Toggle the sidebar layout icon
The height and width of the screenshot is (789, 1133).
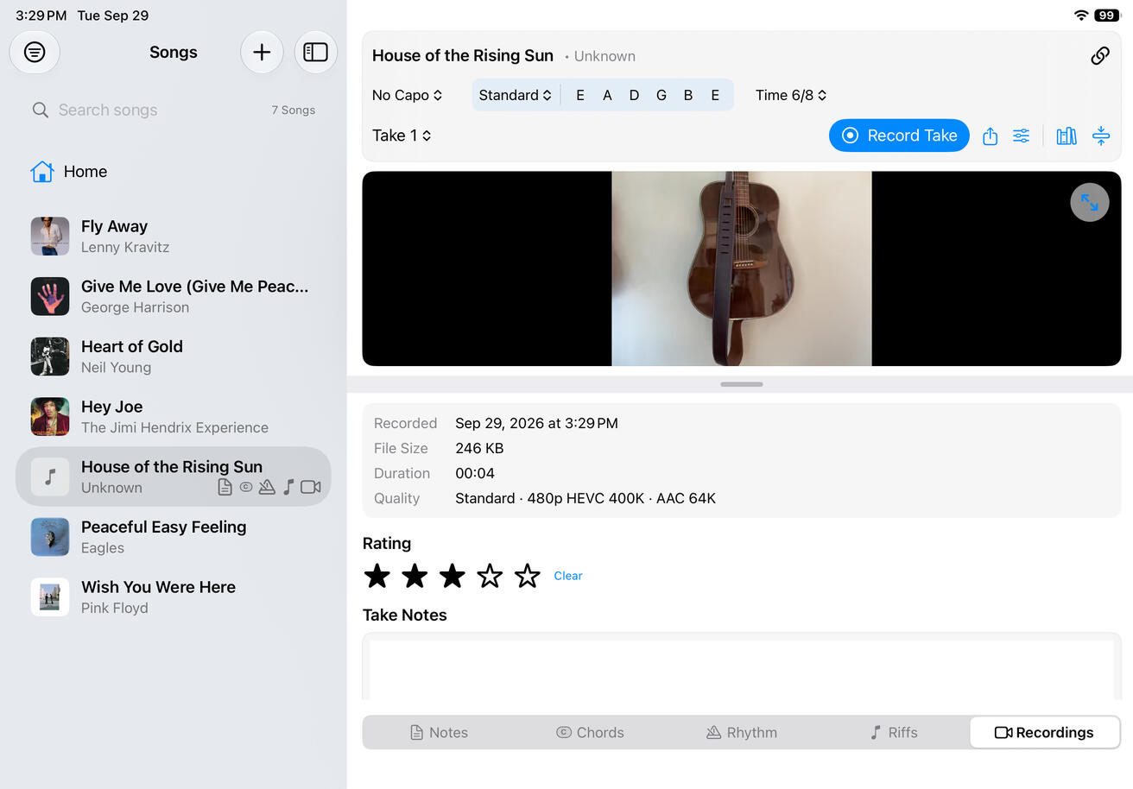[x=316, y=53]
